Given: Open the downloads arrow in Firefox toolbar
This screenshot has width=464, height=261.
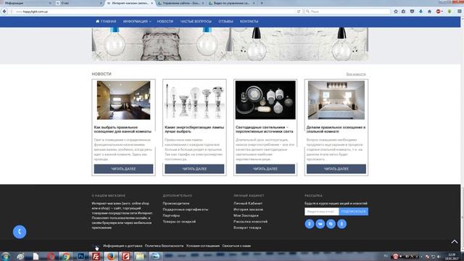Looking at the screenshot, I should point(420,12).
